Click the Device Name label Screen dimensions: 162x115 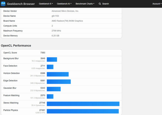(10, 16)
